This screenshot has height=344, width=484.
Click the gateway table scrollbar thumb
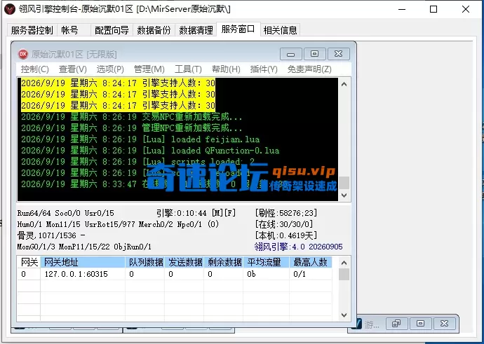point(344,274)
